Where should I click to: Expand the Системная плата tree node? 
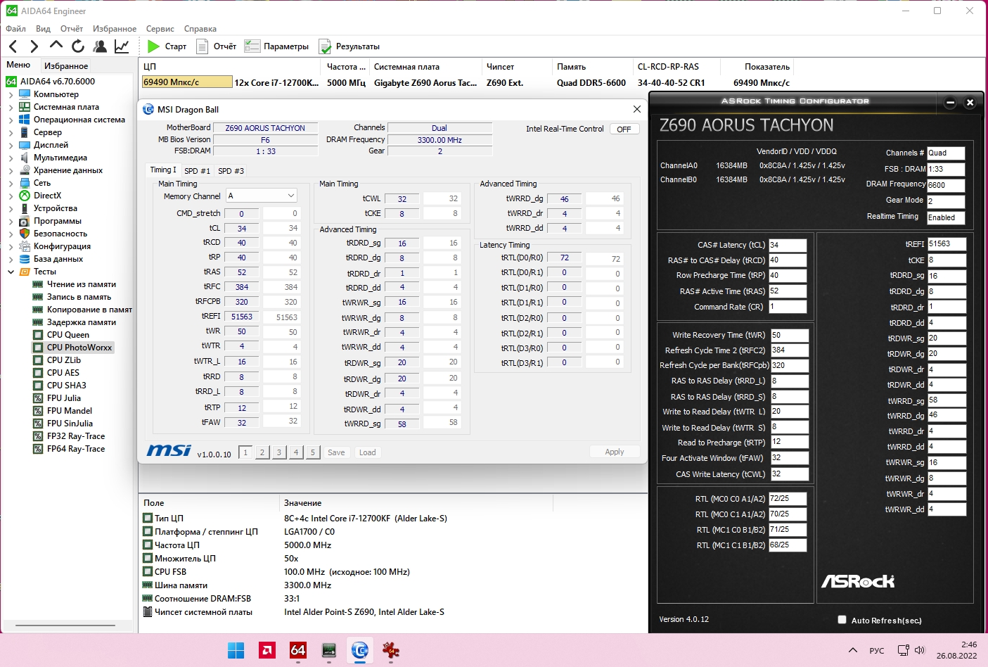pyautogui.click(x=11, y=107)
